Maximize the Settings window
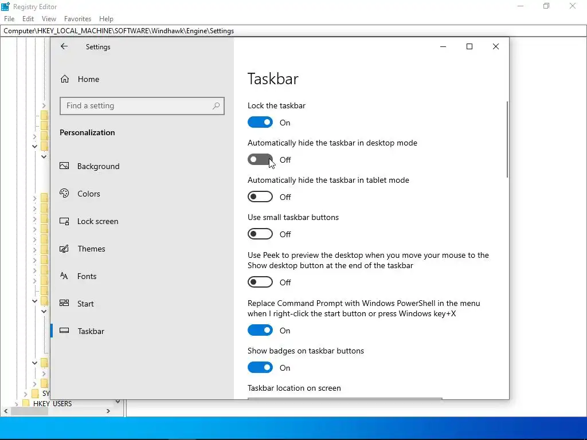The height and width of the screenshot is (440, 587). pyautogui.click(x=469, y=46)
